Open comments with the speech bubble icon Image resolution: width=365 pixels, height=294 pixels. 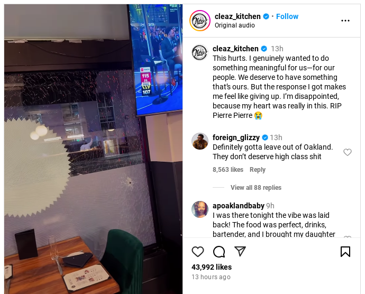pos(219,252)
